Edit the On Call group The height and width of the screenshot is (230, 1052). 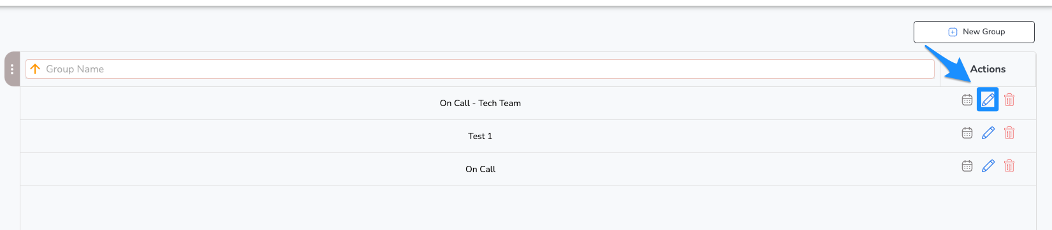(x=988, y=166)
